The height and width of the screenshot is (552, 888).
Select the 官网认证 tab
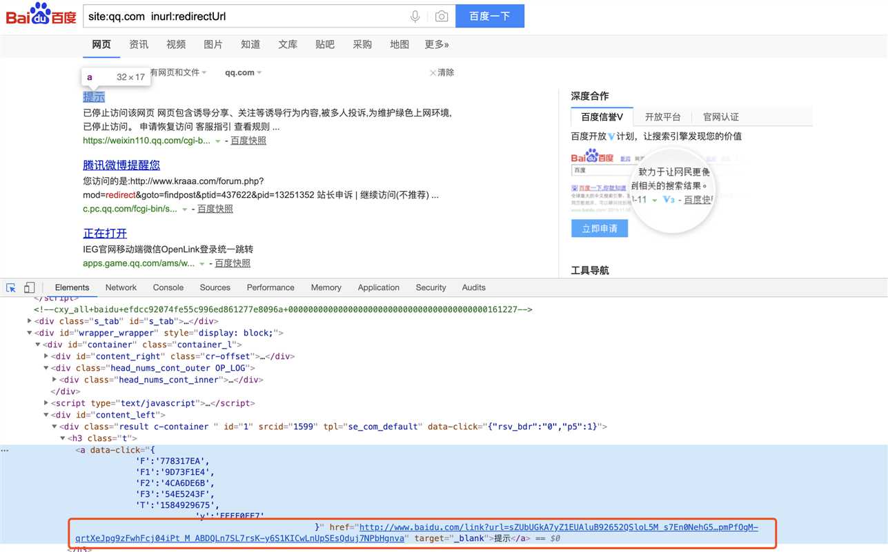point(721,117)
